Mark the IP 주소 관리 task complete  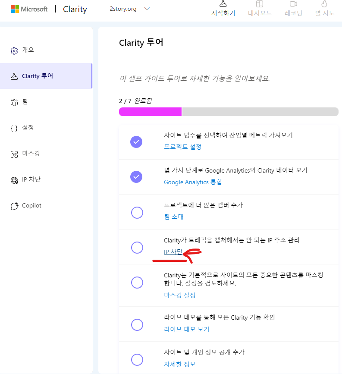pyautogui.click(x=137, y=247)
